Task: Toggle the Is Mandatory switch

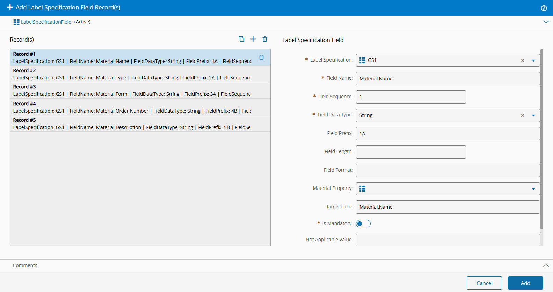Action: click(363, 224)
